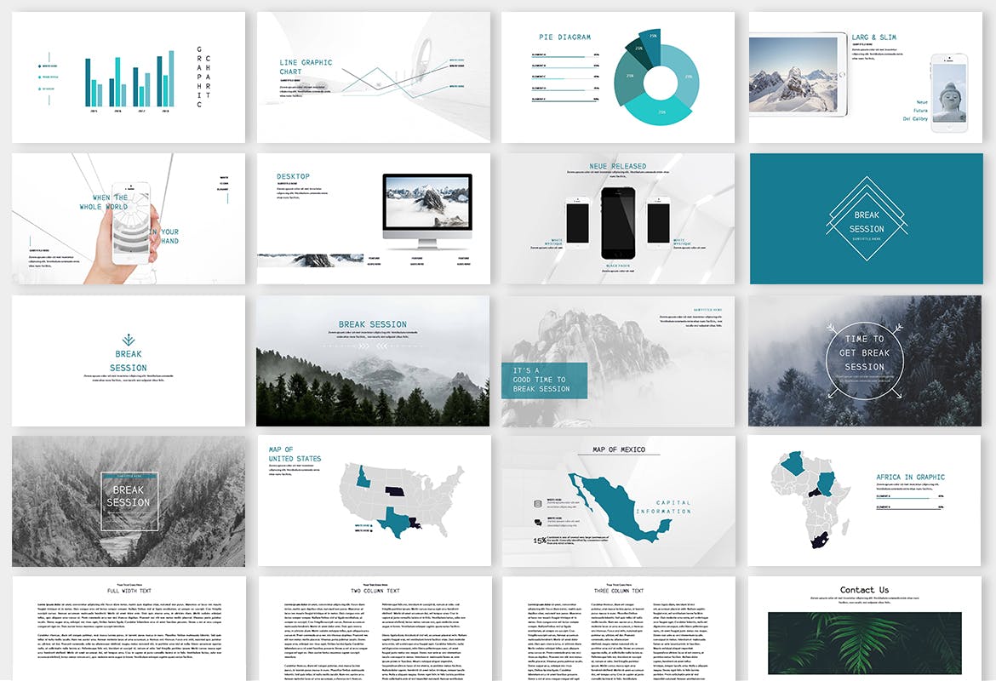Viewport: 996px width, 681px height.
Task: Open the Graphic Chart bar chart slide
Action: tap(128, 77)
